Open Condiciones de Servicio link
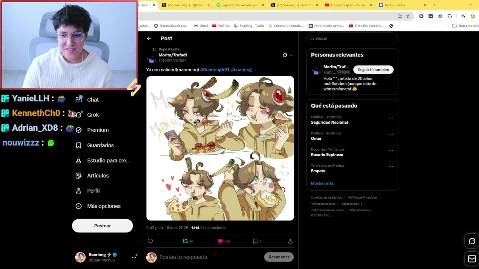The width and height of the screenshot is (479, 269). tap(326, 198)
